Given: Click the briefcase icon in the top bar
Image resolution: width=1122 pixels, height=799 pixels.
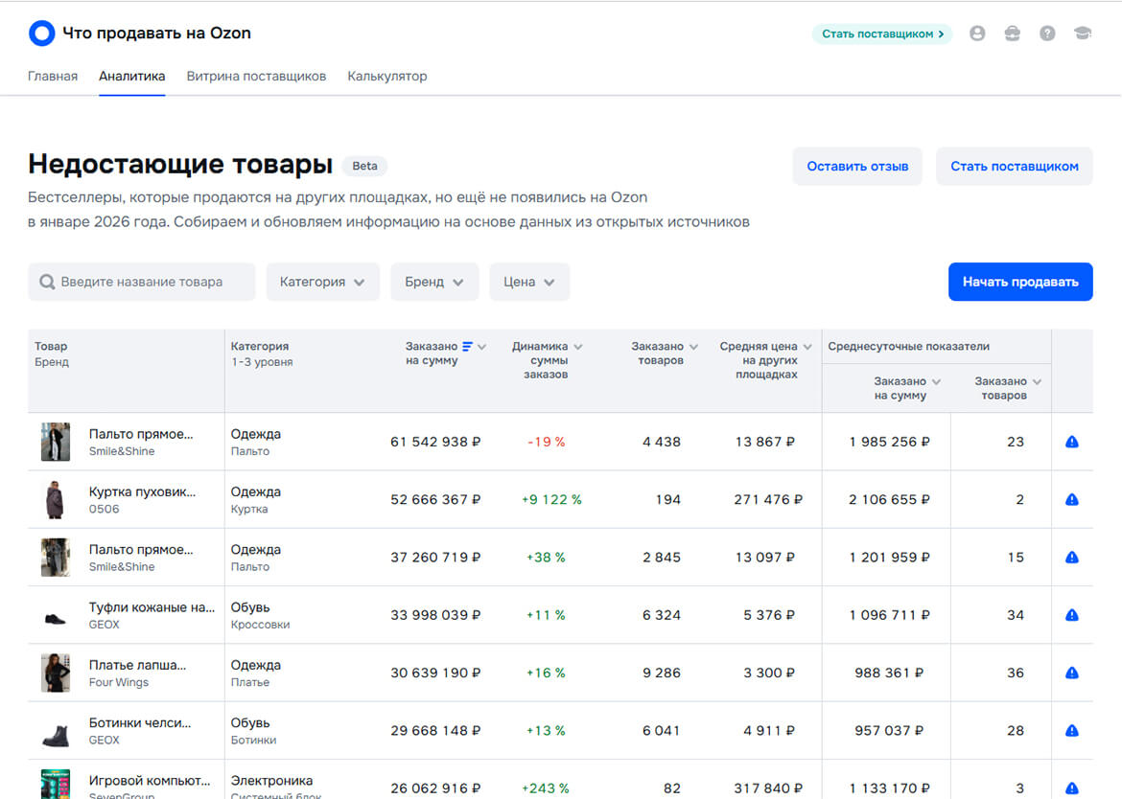Looking at the screenshot, I should click(1012, 33).
